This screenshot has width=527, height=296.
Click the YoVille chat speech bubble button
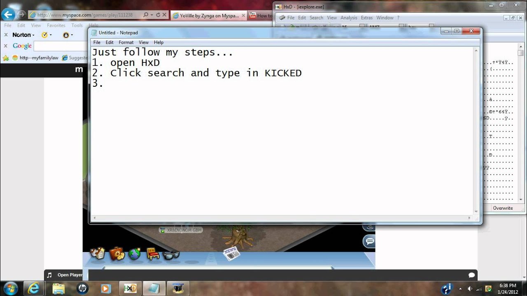coord(370,241)
